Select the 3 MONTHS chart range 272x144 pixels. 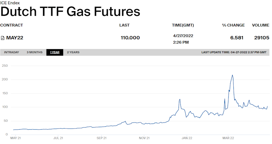pos(34,52)
